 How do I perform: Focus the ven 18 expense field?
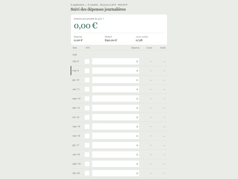[x=115, y=155]
